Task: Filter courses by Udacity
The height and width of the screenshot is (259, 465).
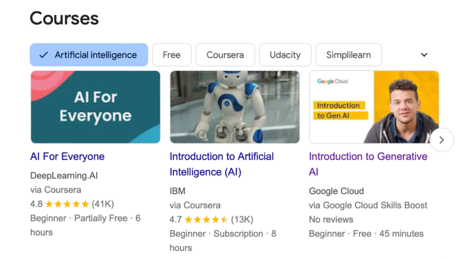Action: pyautogui.click(x=285, y=55)
